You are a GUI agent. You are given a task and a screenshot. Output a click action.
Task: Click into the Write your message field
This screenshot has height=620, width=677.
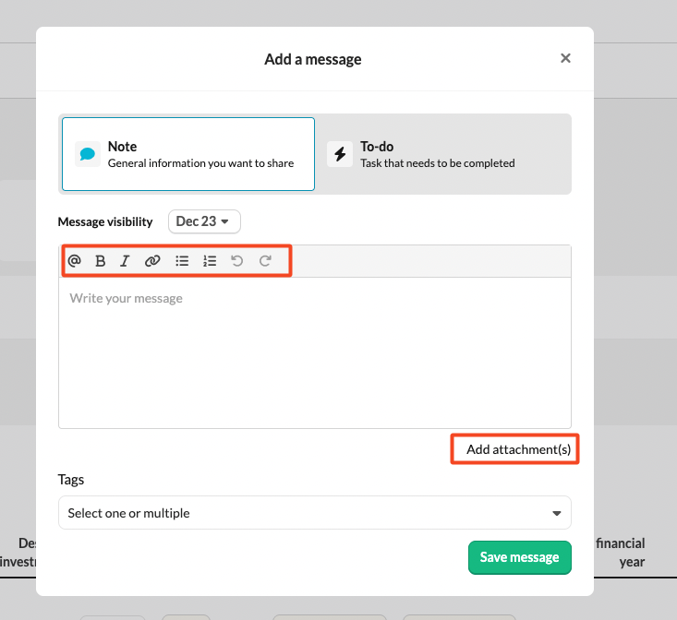click(x=314, y=352)
